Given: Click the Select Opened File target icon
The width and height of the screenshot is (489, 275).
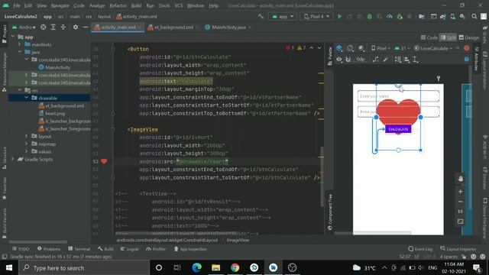Looking at the screenshot, I should 44,27.
